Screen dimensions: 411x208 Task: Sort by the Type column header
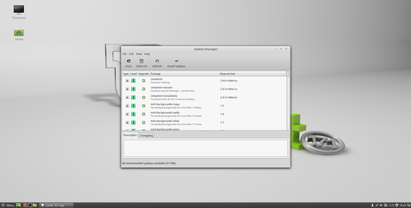tap(126, 74)
